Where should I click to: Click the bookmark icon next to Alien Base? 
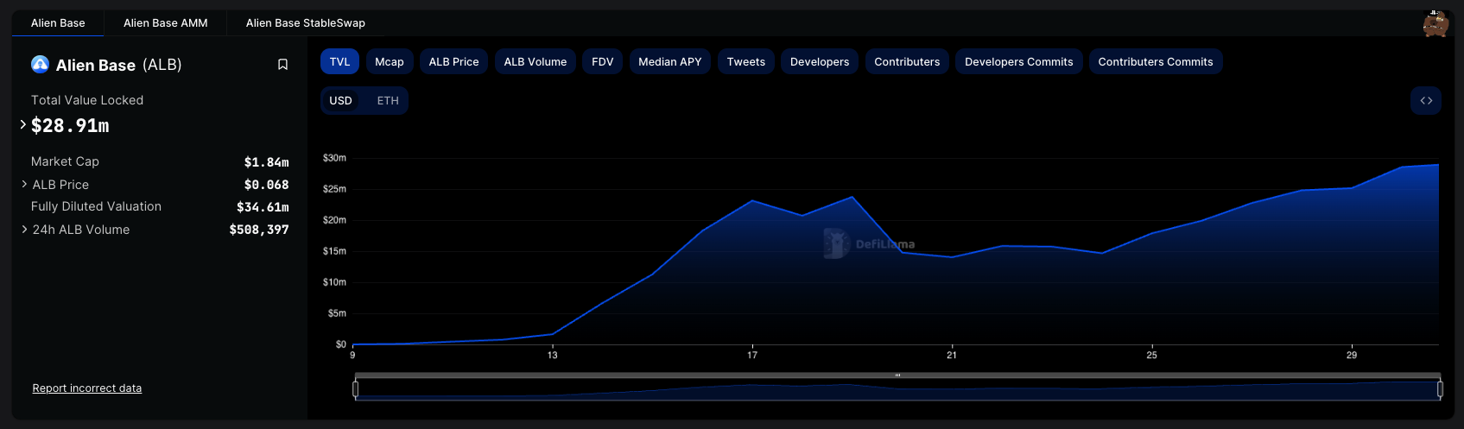coord(282,65)
